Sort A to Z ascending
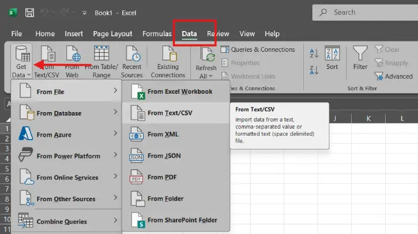 (x=314, y=53)
